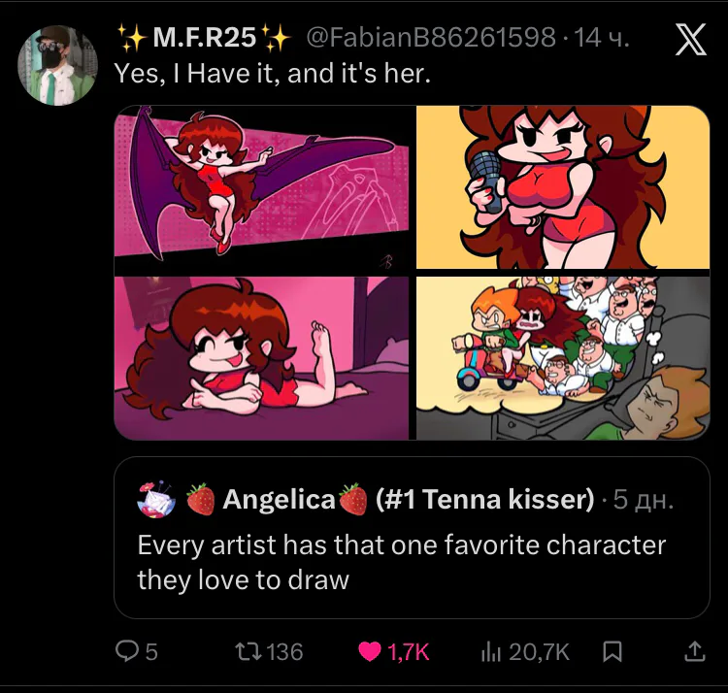The width and height of the screenshot is (728, 693).
Task: Open the M.F.R25 display name
Action: coord(204,38)
